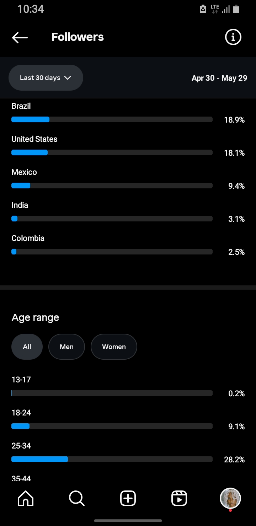
Task: Open the info icon next to Followers
Action: click(x=233, y=37)
